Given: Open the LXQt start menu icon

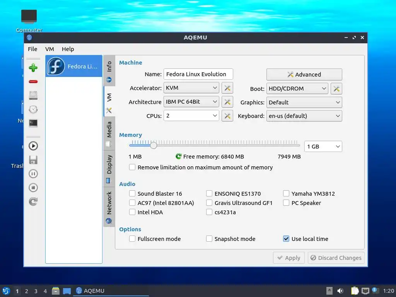Looking at the screenshot, I should (6, 291).
